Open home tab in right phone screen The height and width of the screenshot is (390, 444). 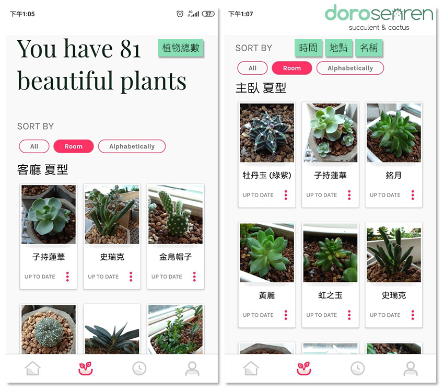(251, 369)
